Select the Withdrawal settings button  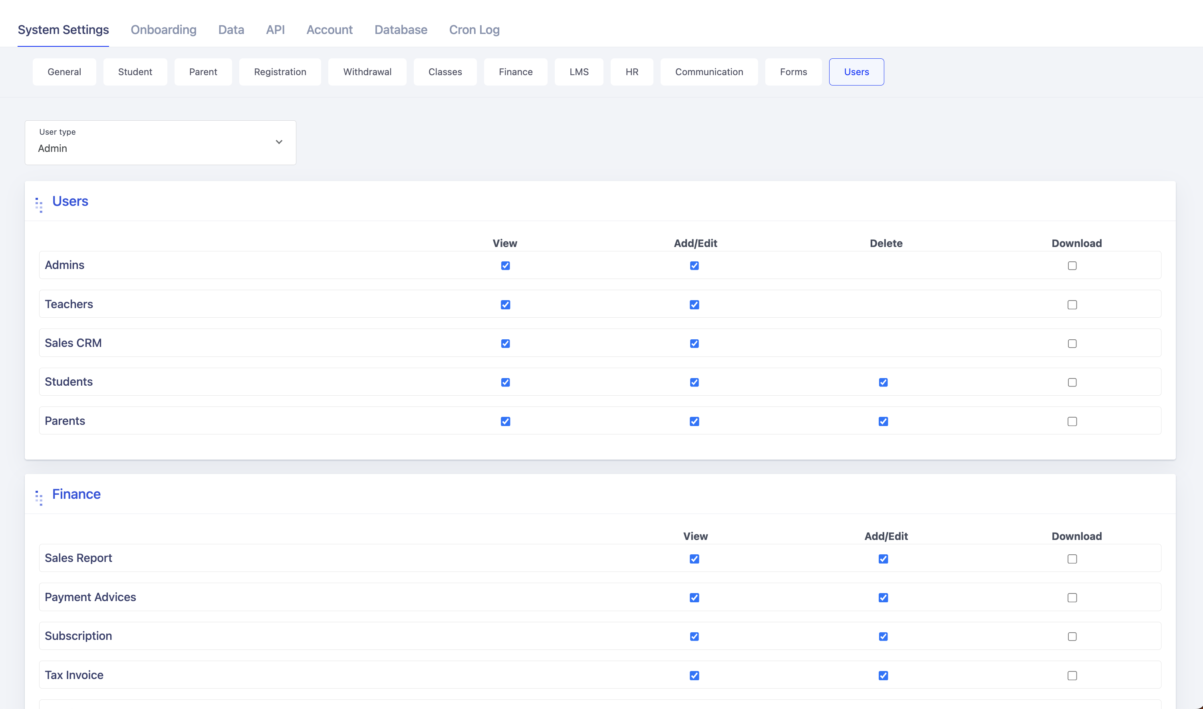[x=367, y=72]
